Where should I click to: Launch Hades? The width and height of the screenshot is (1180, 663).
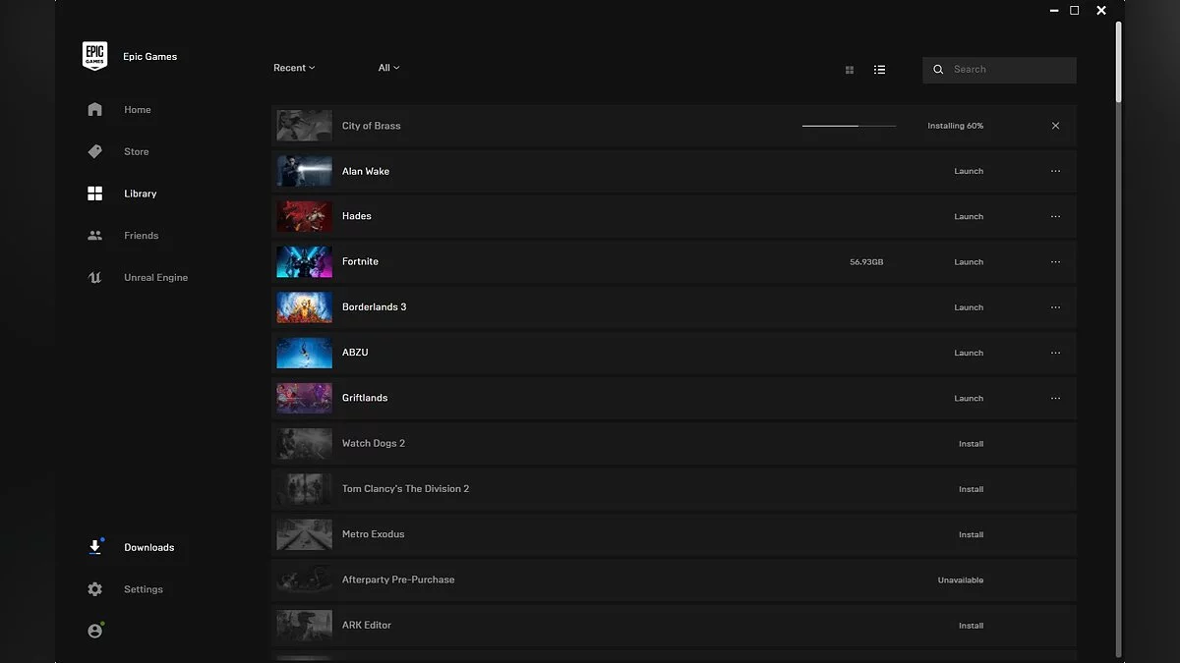click(x=969, y=216)
